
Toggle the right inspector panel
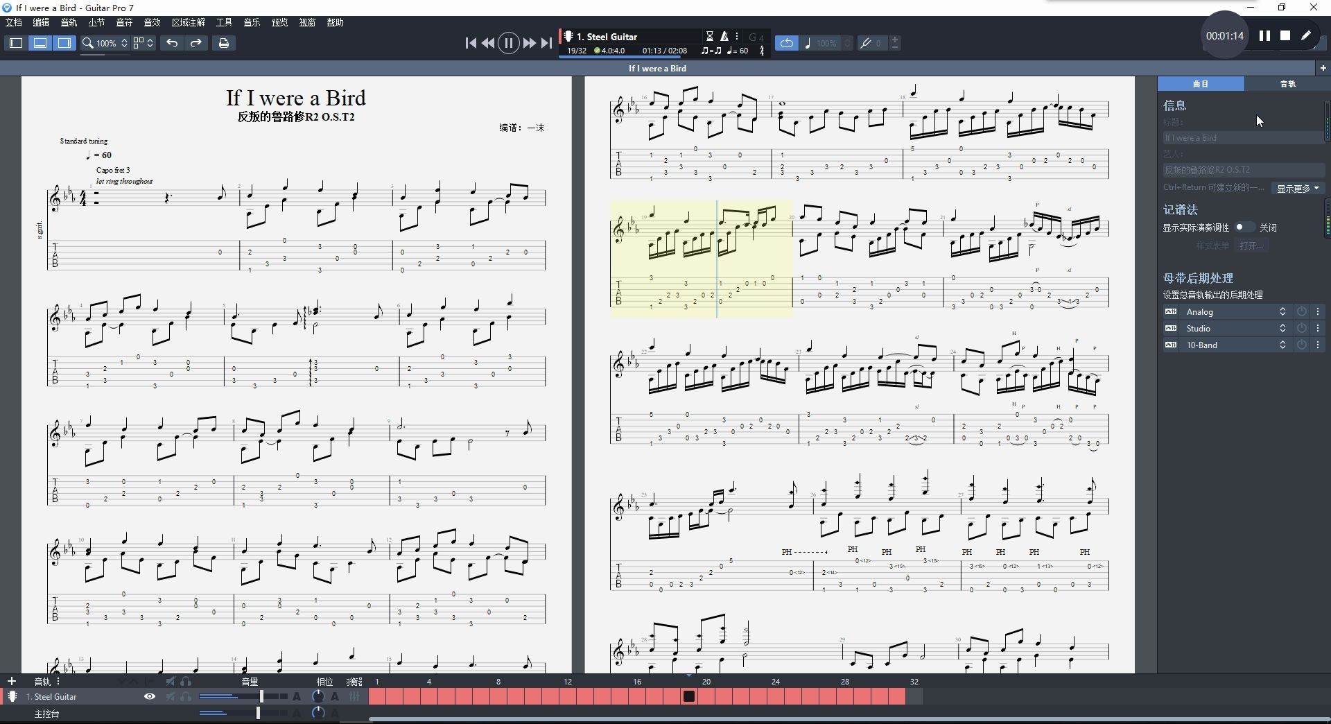[x=64, y=43]
